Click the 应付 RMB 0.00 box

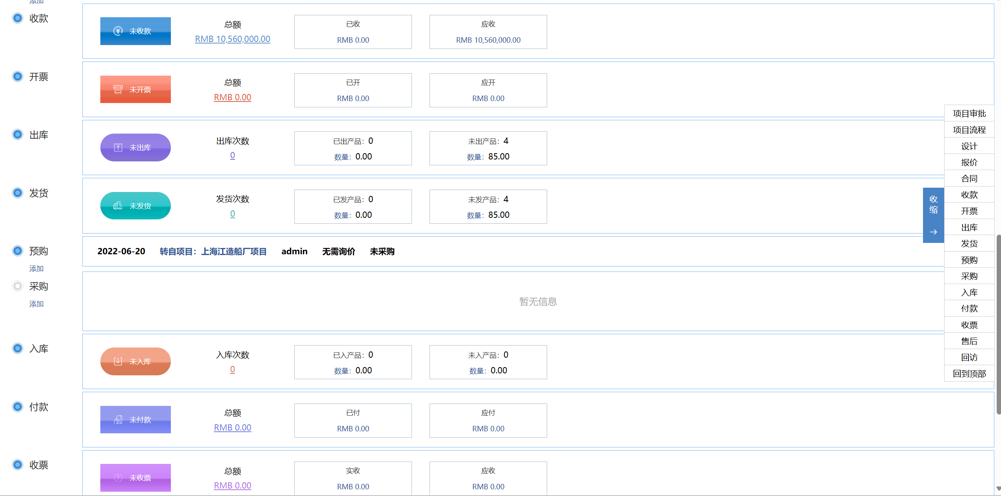(488, 421)
